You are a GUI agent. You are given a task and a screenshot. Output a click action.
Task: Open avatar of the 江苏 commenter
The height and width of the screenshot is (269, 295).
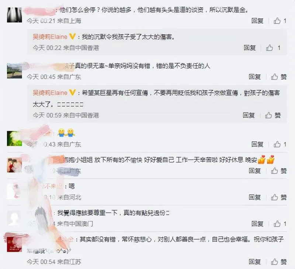tap(14, 244)
